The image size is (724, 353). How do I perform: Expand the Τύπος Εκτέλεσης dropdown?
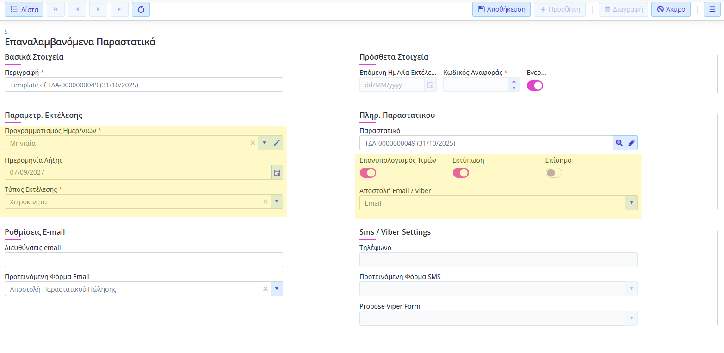277,201
